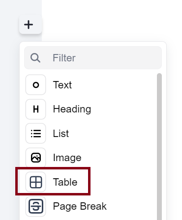Select the Heading H icon

click(35, 109)
